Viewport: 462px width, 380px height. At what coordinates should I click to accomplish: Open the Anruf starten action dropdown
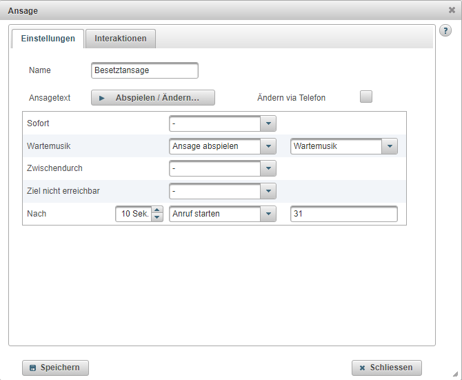click(x=268, y=214)
